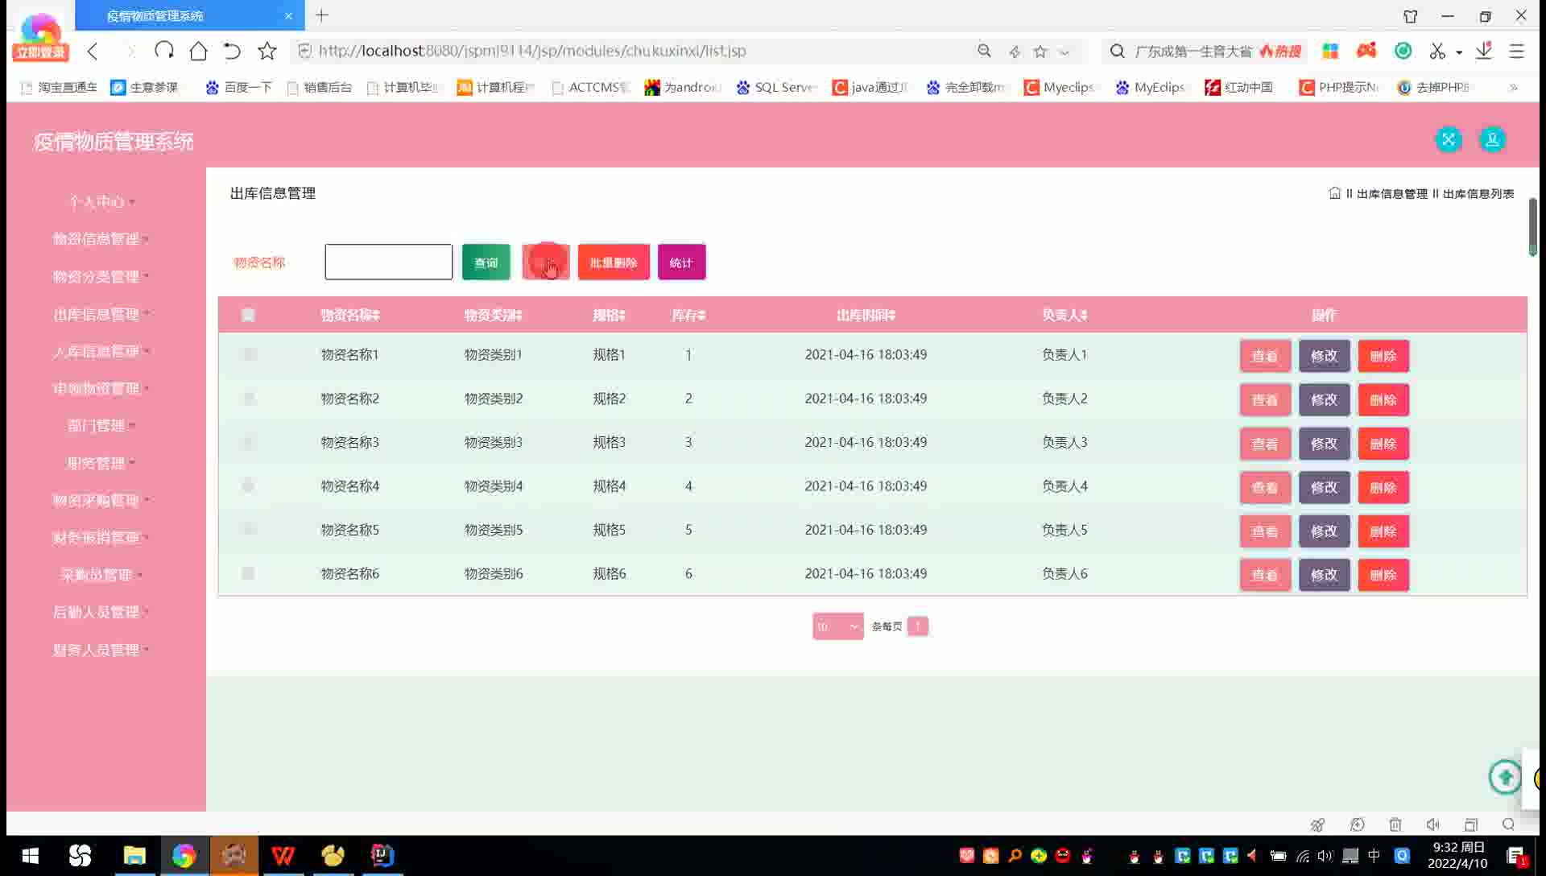Open the browser home page icon
This screenshot has height=876, width=1546.
click(x=198, y=51)
